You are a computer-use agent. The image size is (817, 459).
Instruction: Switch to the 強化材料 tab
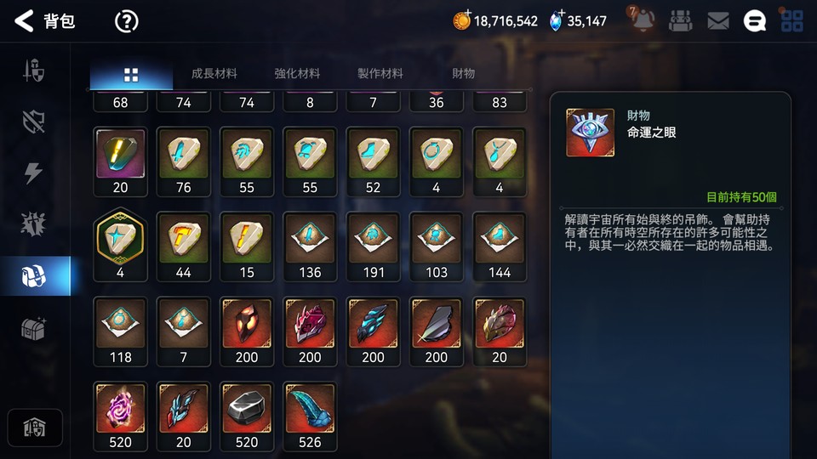297,73
